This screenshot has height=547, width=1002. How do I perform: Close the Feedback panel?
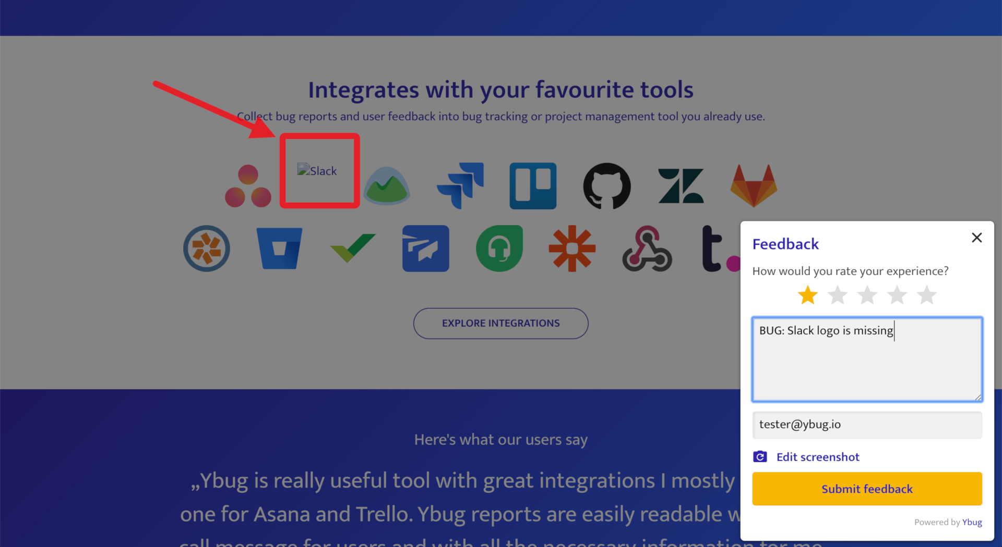coord(977,238)
